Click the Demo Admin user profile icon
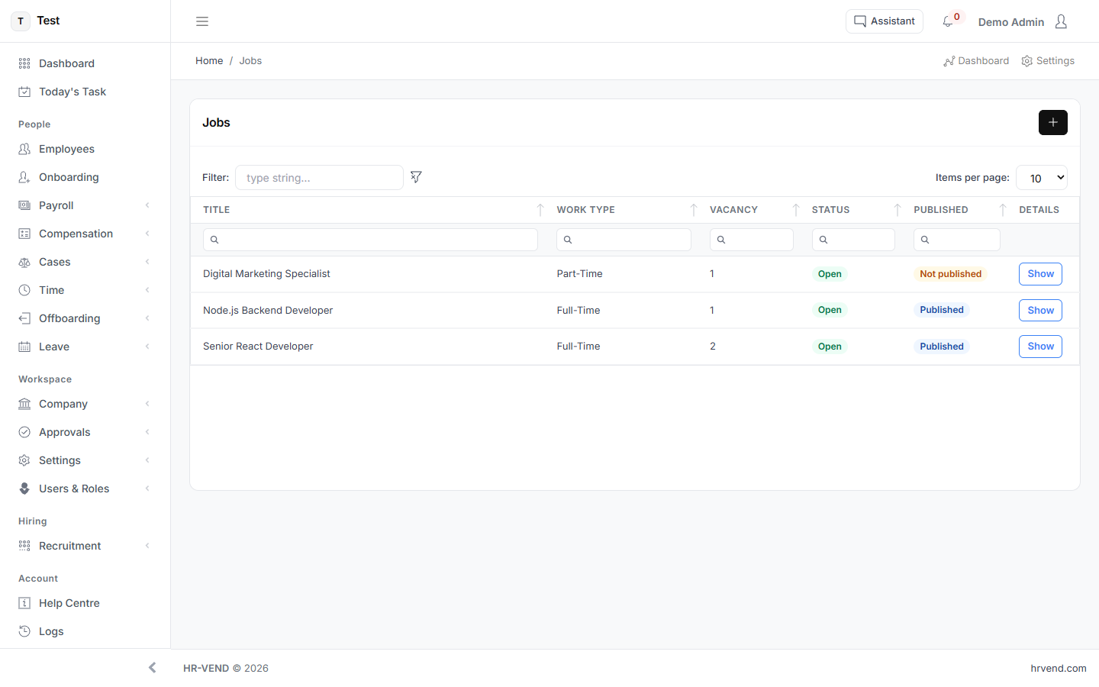Viewport: 1099px width, 687px height. click(x=1061, y=21)
